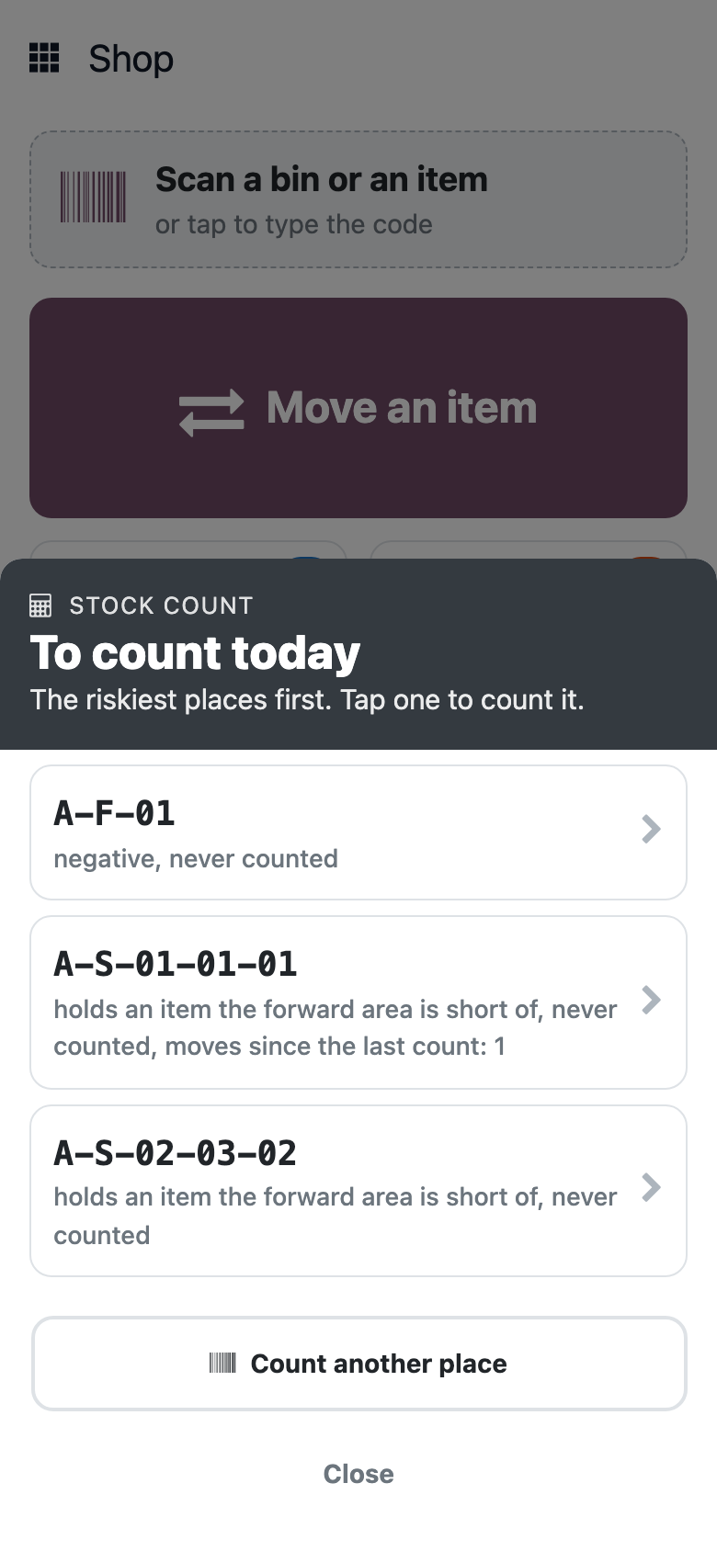
Task: Tap 'or tap to type the code' text
Action: click(x=294, y=225)
